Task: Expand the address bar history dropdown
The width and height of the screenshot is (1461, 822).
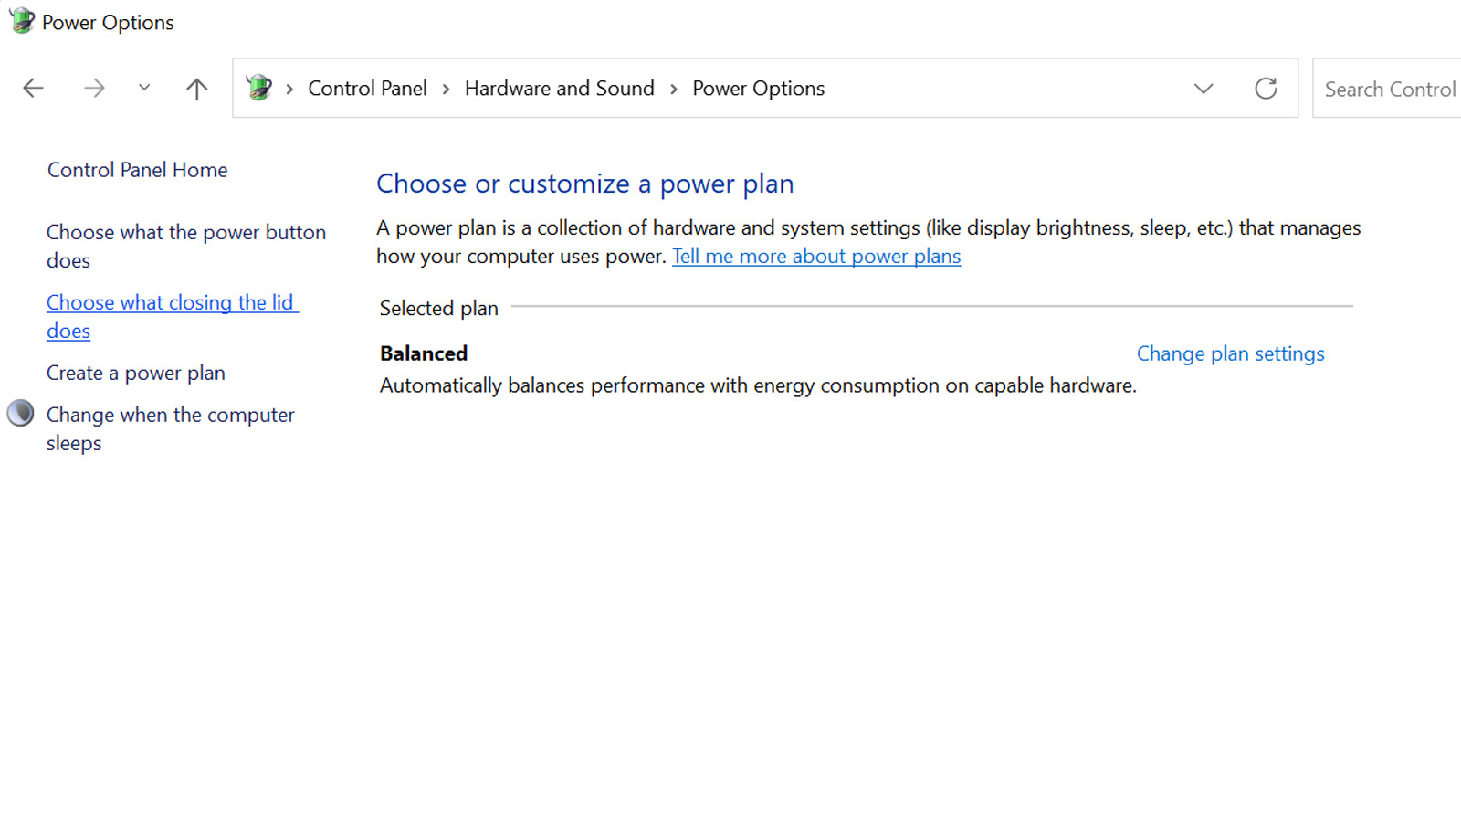Action: click(1203, 89)
